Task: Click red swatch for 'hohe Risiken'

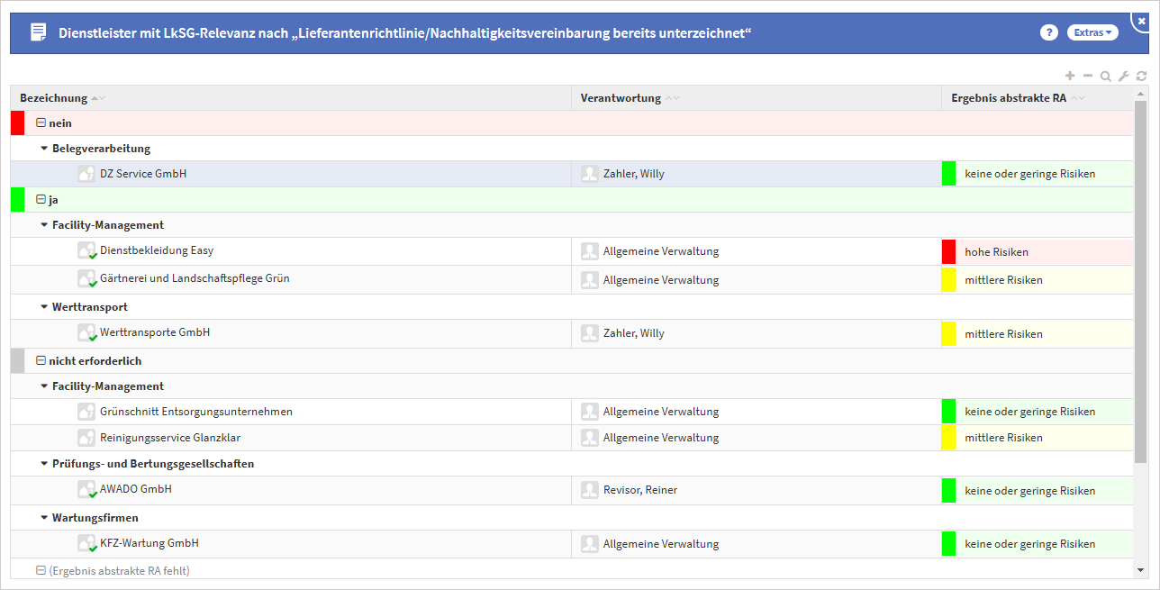Action: (948, 252)
